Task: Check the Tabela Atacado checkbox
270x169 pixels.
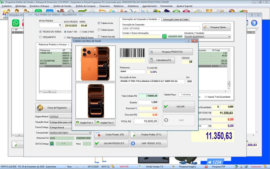Action: [99, 37]
